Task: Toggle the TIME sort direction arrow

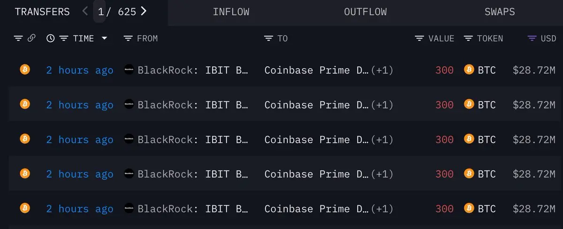Action: tap(104, 38)
